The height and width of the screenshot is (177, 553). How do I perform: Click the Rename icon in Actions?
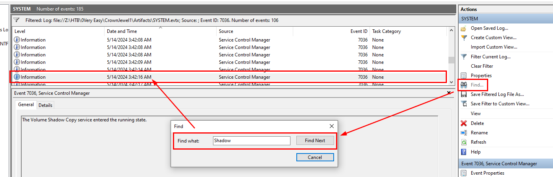coord(464,133)
